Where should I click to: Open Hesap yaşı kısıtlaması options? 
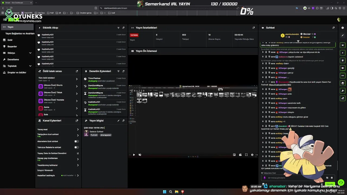[78, 159]
